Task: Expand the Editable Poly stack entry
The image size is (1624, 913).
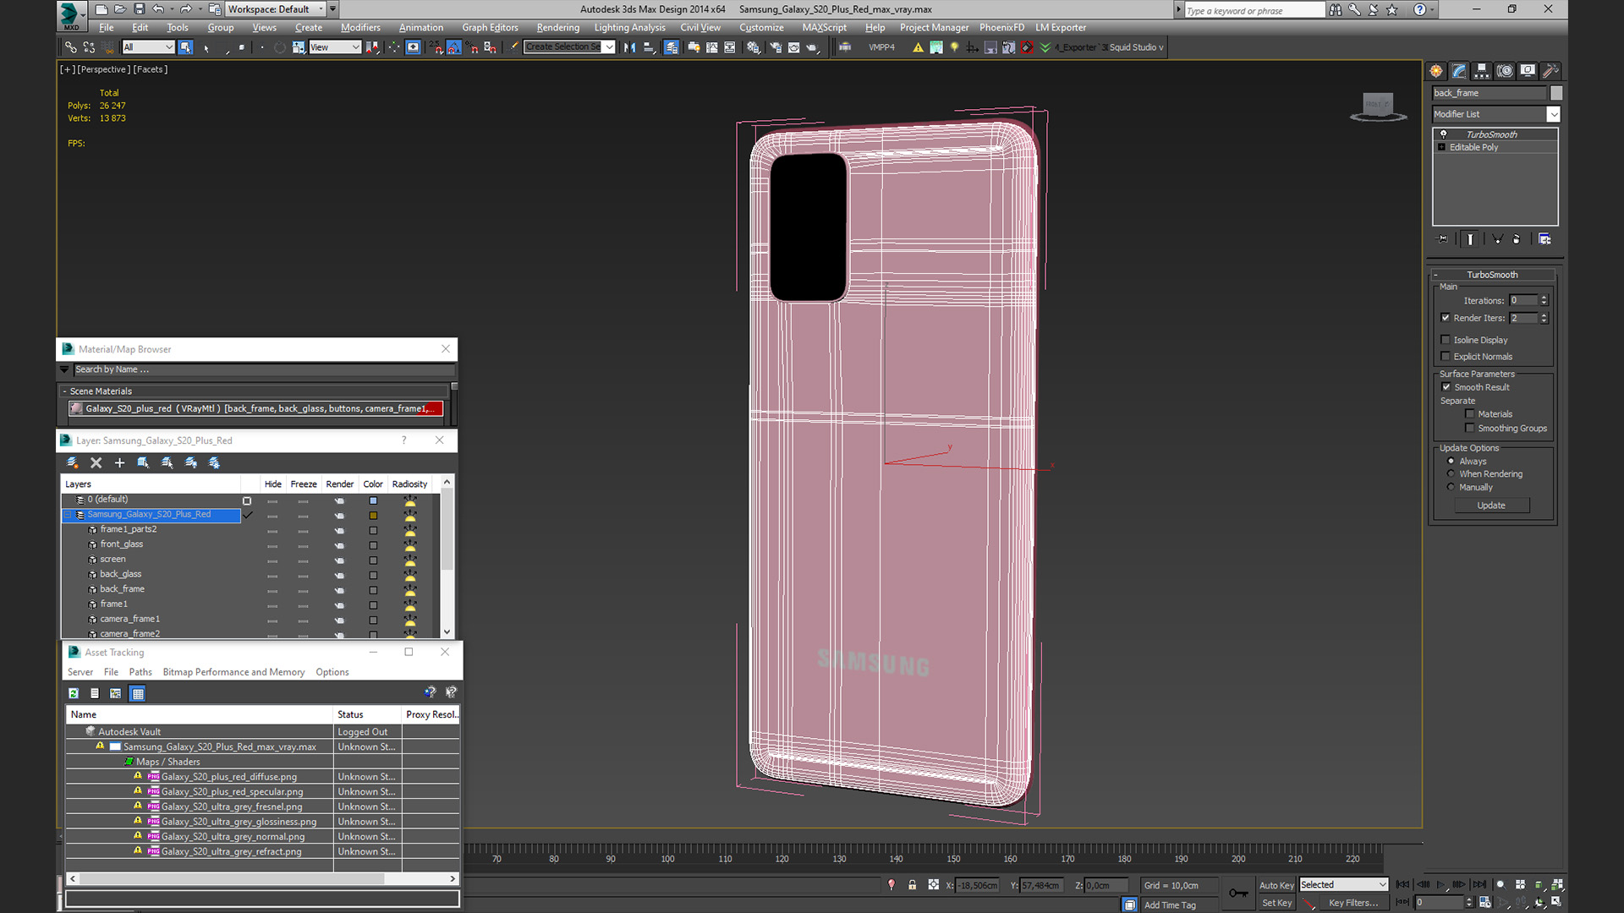Action: click(x=1441, y=147)
